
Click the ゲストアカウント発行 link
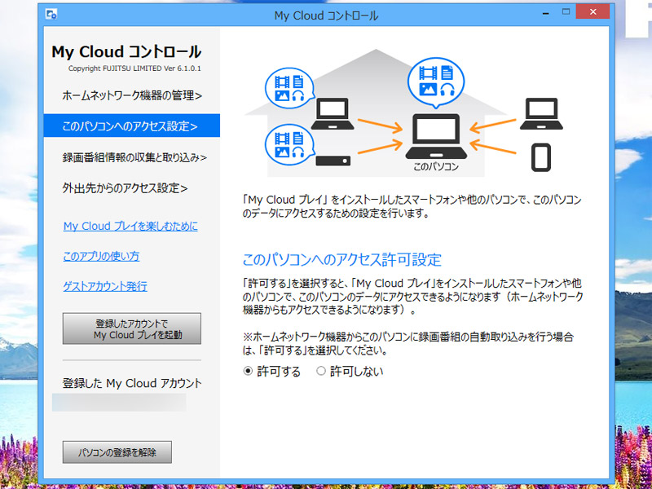(105, 286)
